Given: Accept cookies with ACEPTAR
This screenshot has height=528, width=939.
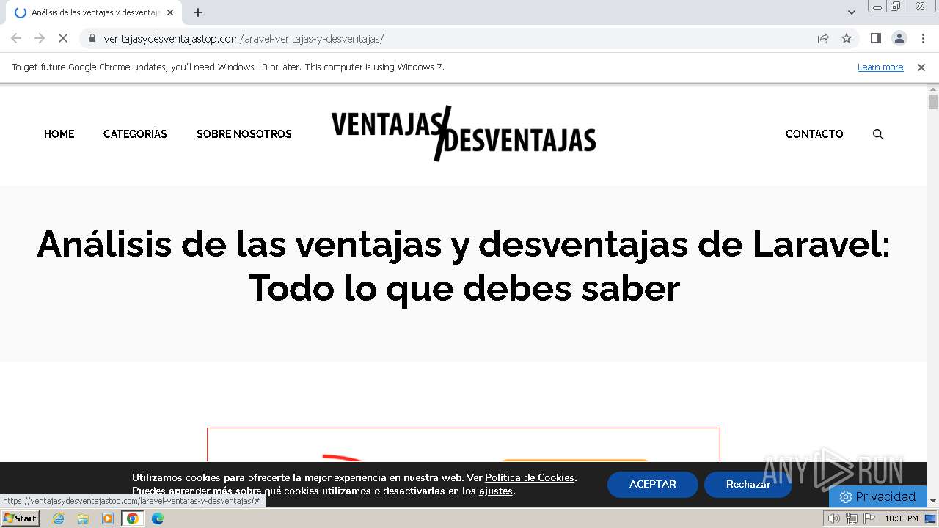Looking at the screenshot, I should click(x=653, y=484).
